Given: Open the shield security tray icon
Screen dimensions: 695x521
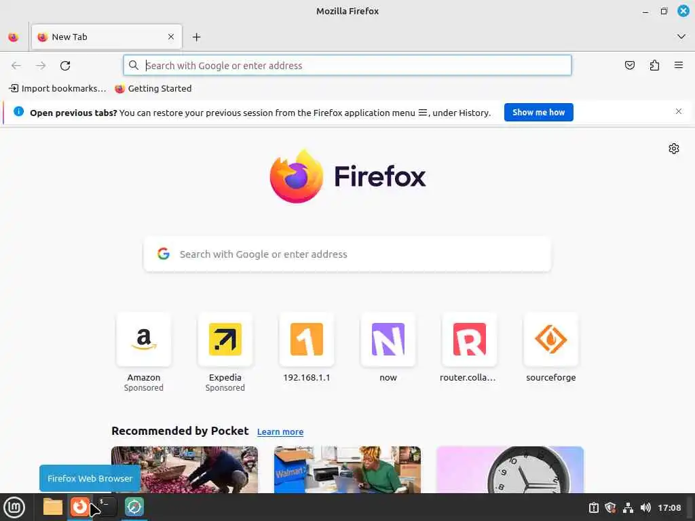Looking at the screenshot, I should (610, 507).
